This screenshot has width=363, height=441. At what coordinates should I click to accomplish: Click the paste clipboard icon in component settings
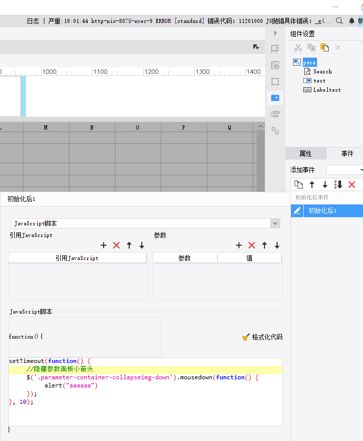(325, 47)
